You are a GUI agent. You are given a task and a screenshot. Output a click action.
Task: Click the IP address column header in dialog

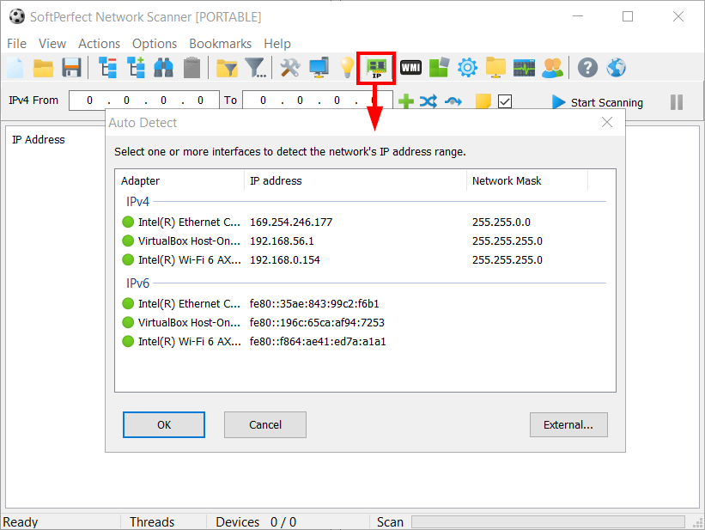point(356,181)
